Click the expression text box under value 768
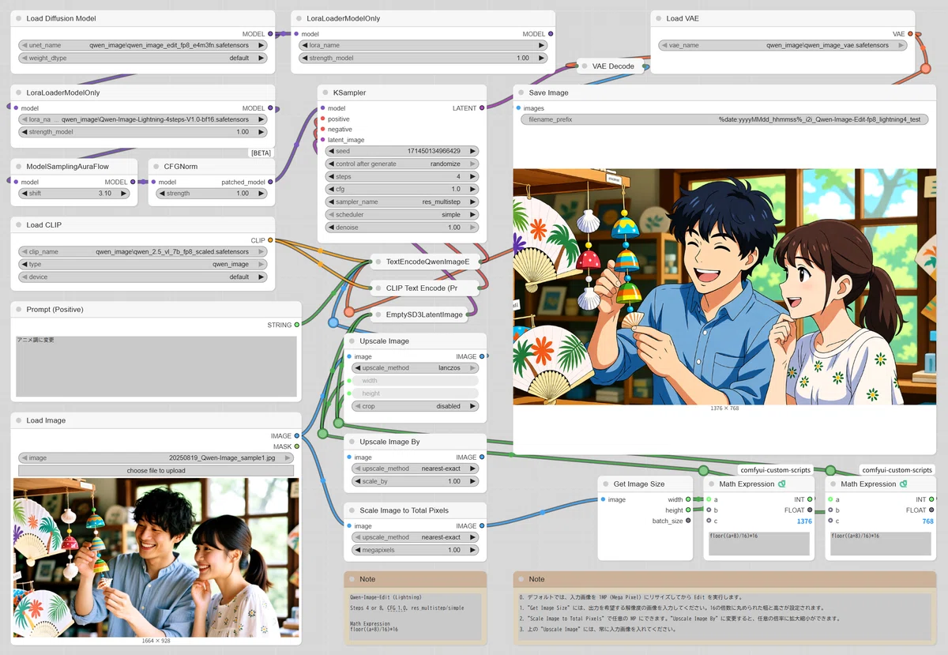The image size is (948, 655). coord(881,544)
